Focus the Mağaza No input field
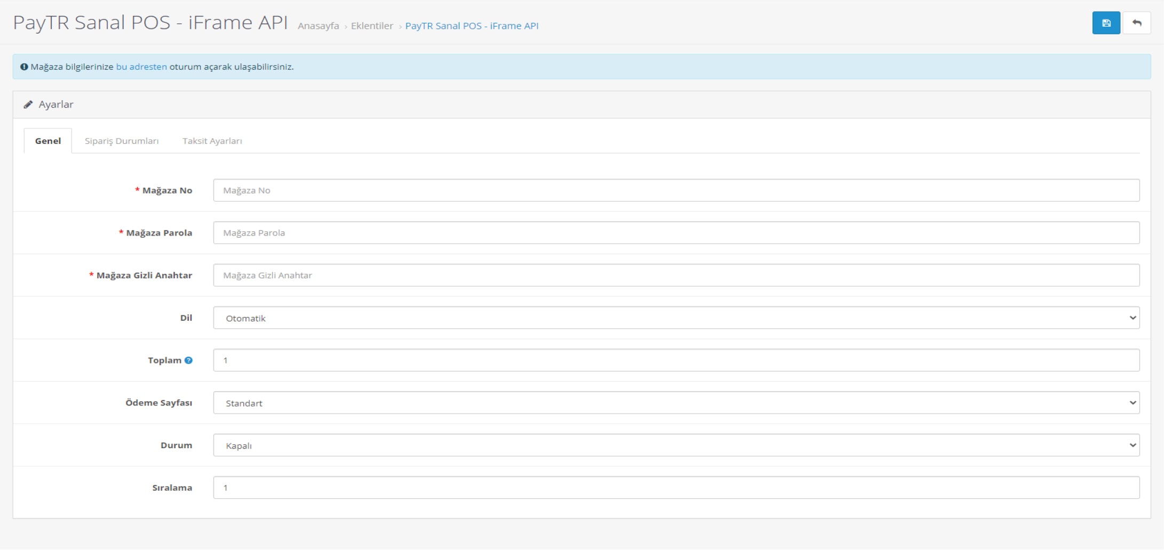1164x550 pixels. click(676, 190)
